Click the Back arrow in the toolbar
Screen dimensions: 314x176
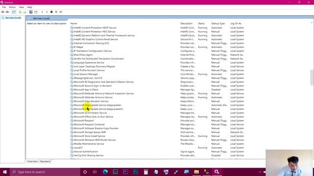tap(3, 12)
